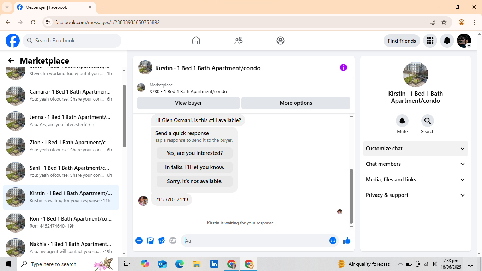Image resolution: width=482 pixels, height=271 pixels.
Task: Open the Windows Start menu
Action: click(8, 264)
